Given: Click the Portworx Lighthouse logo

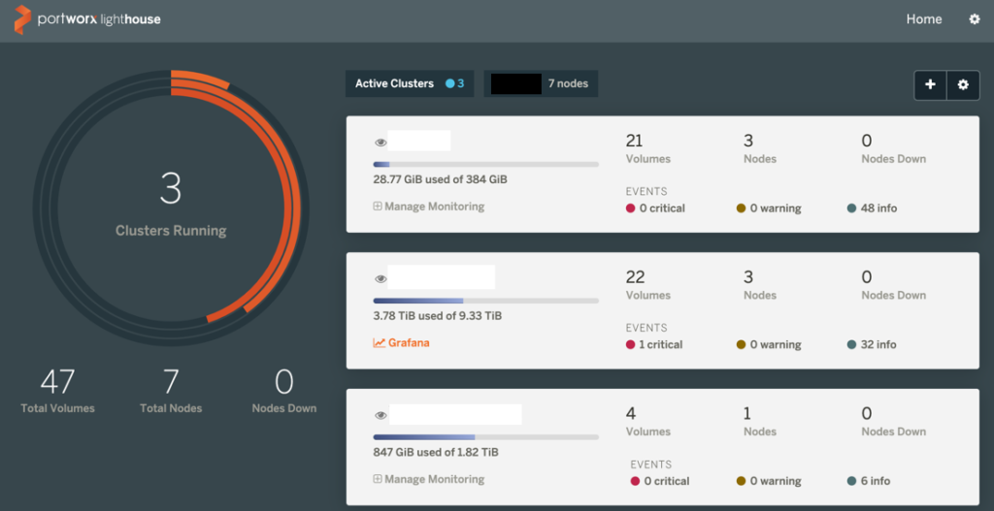Looking at the screenshot, I should click(x=87, y=19).
